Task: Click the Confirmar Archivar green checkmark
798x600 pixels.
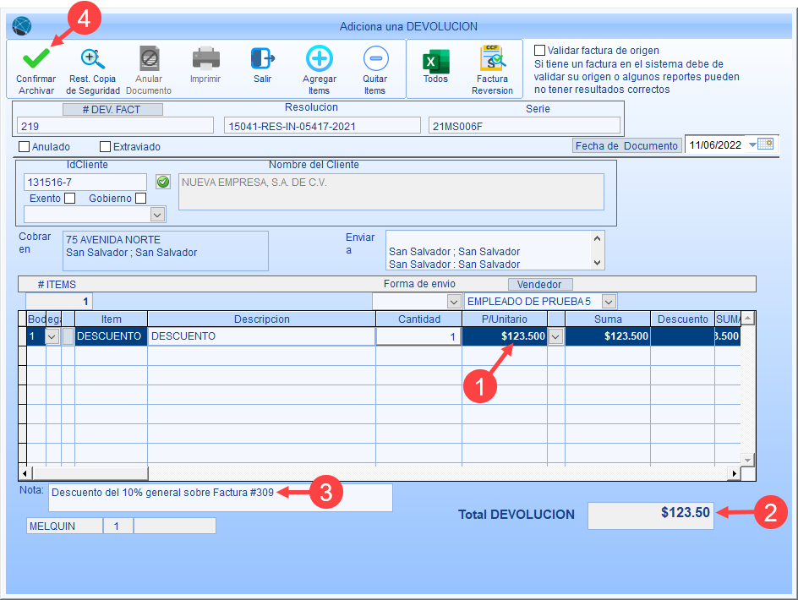Action: tap(36, 58)
